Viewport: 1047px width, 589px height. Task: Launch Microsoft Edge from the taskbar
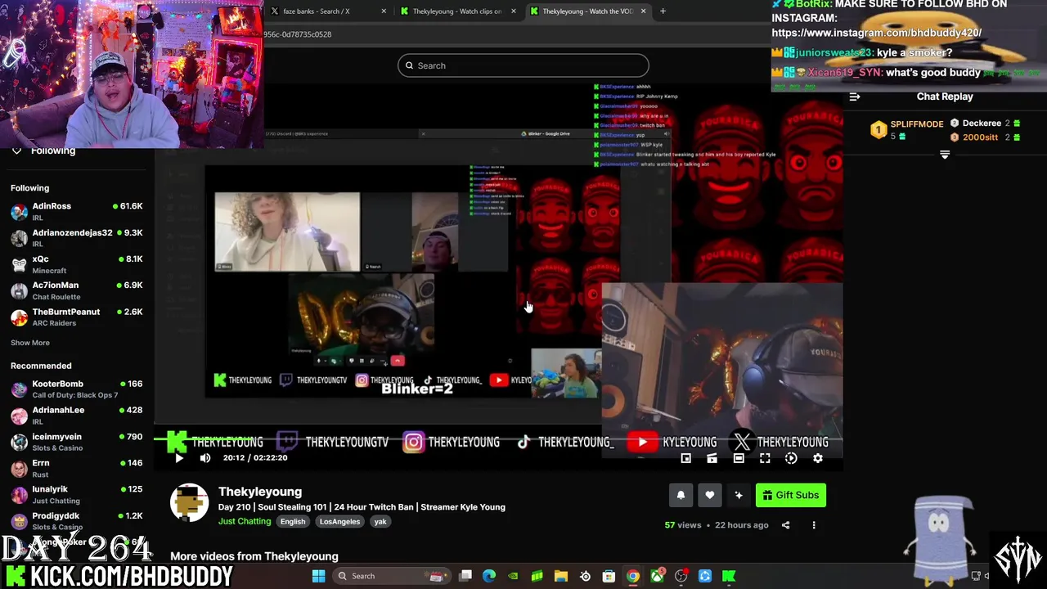pos(489,576)
